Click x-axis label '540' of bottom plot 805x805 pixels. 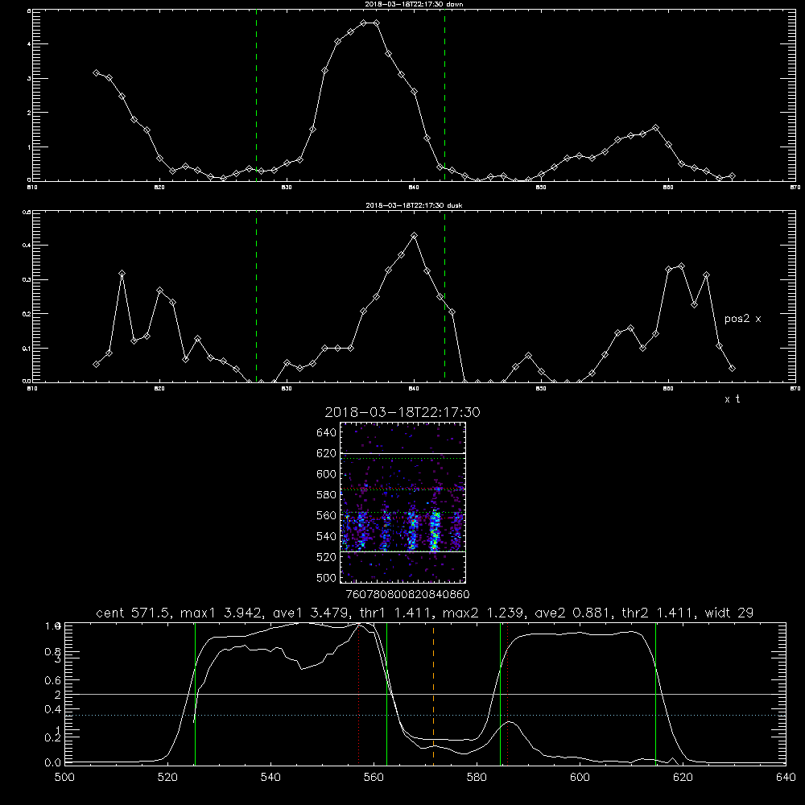coord(270,778)
